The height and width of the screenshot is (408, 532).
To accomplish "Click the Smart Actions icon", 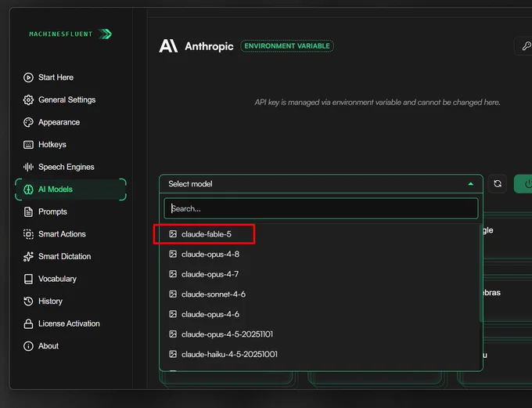I will pos(28,234).
